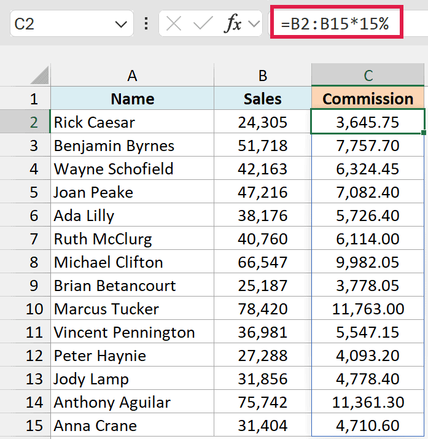The image size is (428, 439).
Task: Click sales value 31,856
Action: tap(263, 378)
